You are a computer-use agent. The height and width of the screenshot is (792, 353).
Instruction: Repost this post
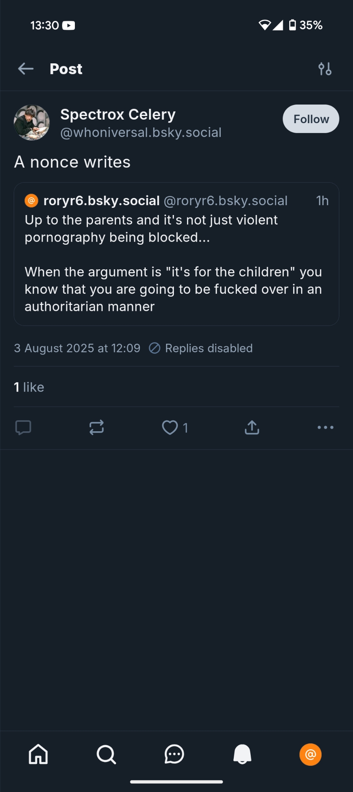pyautogui.click(x=97, y=428)
